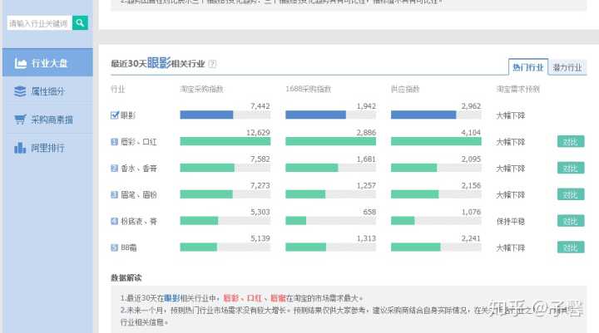Open the help question mark beside 相关行业
The image size is (599, 333).
point(213,64)
